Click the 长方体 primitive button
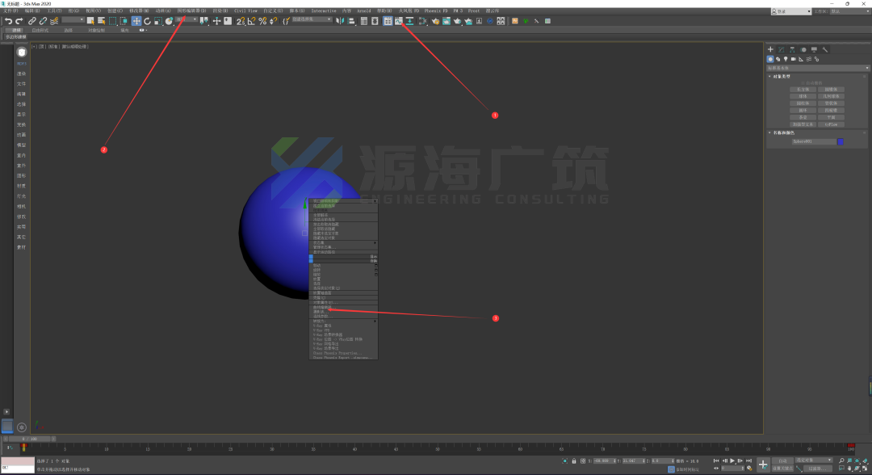The height and width of the screenshot is (475, 872). coord(803,90)
